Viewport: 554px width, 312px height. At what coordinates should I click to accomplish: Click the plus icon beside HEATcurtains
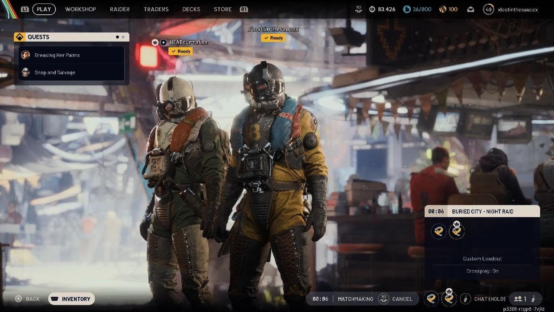[163, 42]
